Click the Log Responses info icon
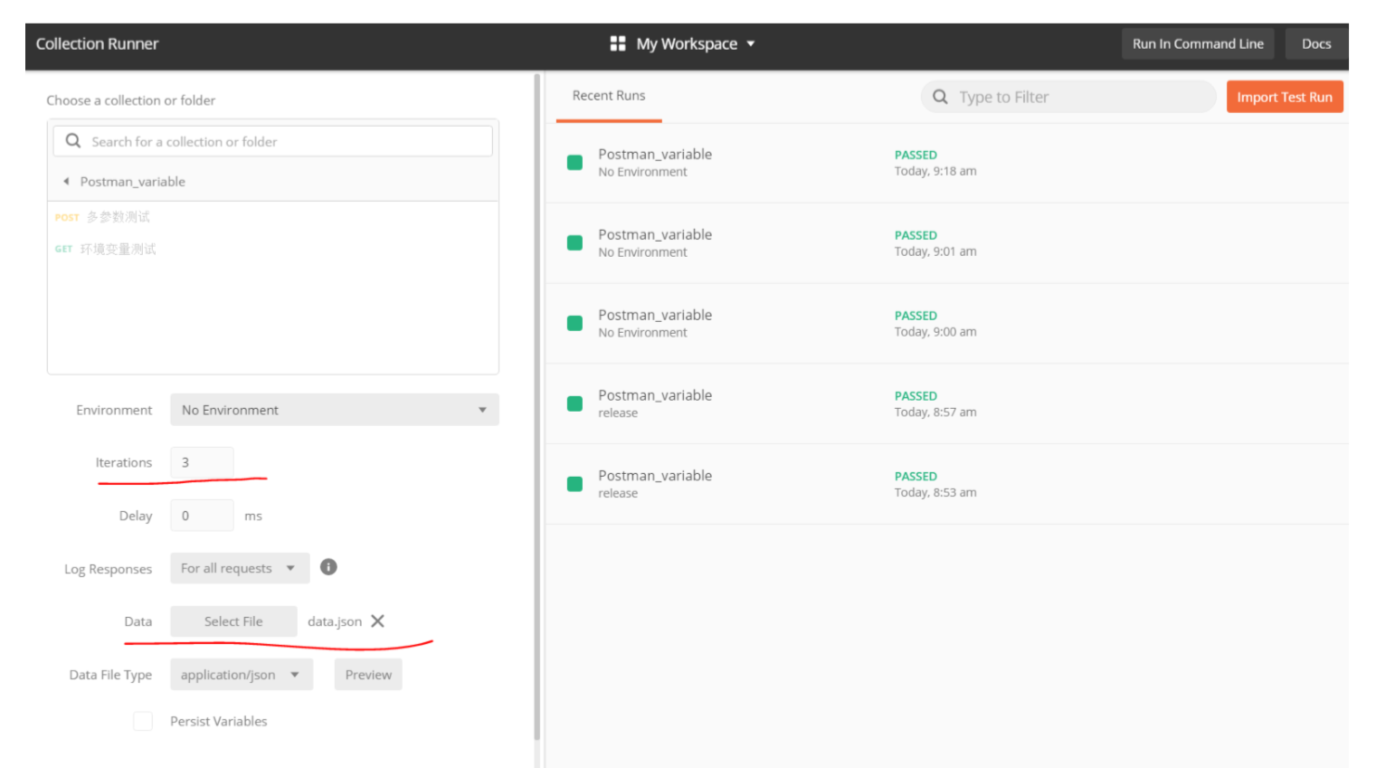 pos(328,567)
